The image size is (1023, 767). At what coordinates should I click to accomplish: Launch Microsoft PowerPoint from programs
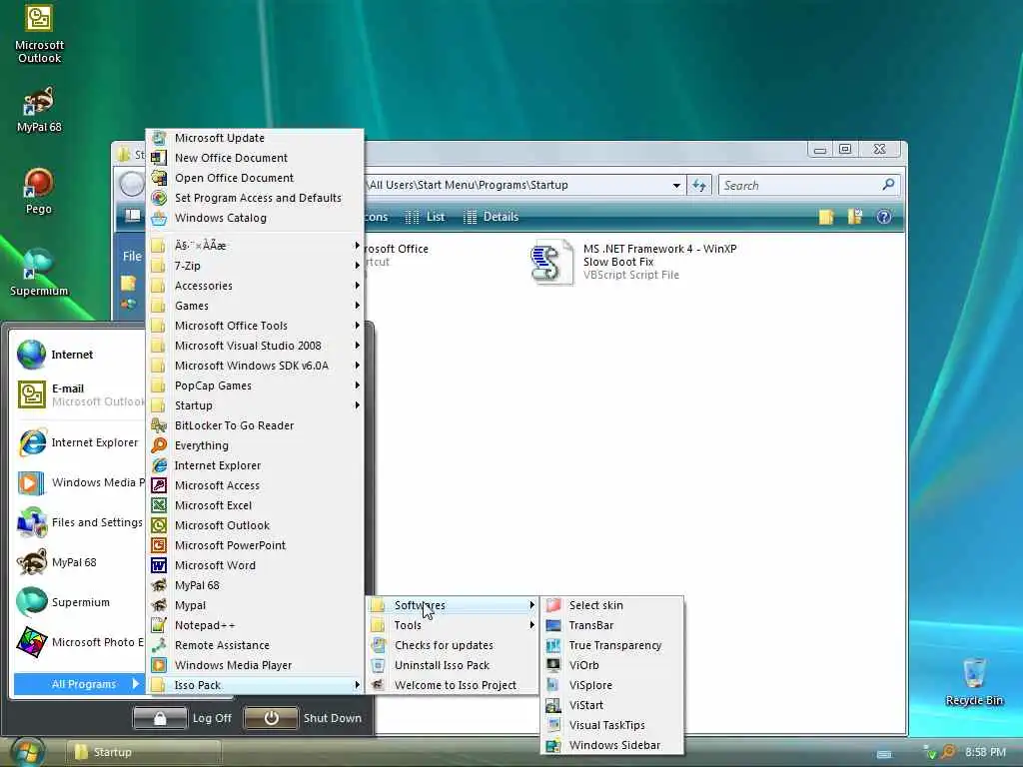pyautogui.click(x=255, y=545)
